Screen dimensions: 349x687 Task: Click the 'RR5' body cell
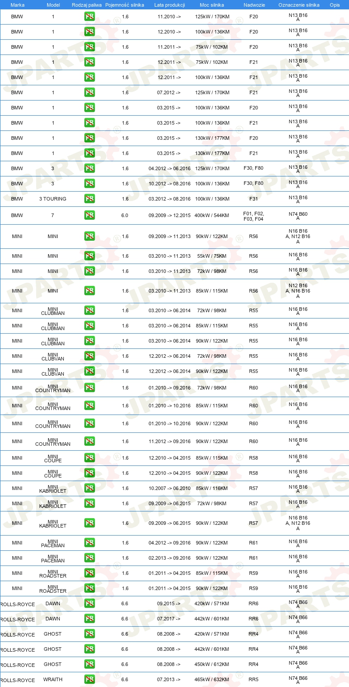tap(253, 679)
